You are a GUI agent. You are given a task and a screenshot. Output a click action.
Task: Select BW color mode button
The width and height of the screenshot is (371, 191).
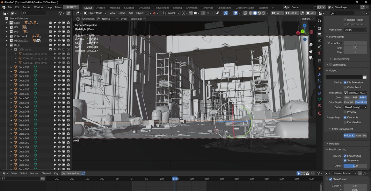pos(347,97)
